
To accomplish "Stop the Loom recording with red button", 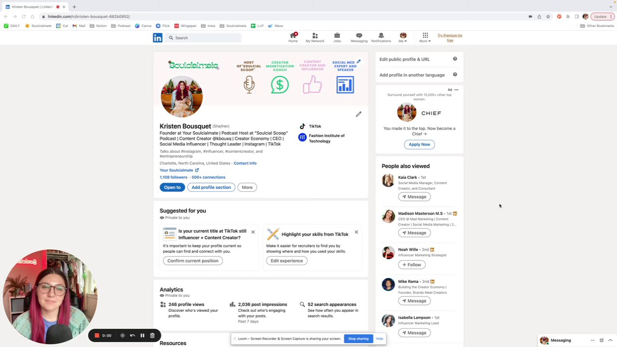I will [x=97, y=335].
